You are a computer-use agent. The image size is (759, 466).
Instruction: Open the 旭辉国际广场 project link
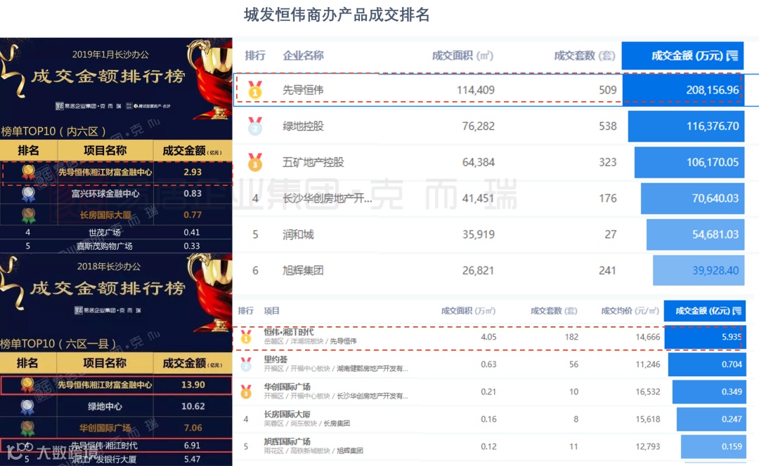point(287,442)
